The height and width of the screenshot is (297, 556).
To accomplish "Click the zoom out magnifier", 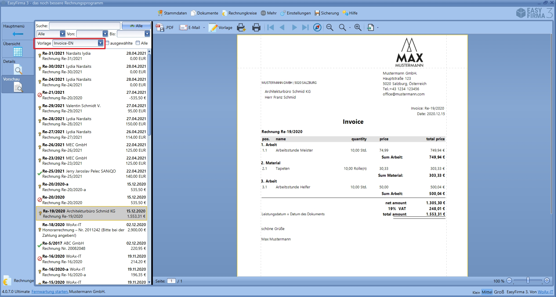I will 329,27.
